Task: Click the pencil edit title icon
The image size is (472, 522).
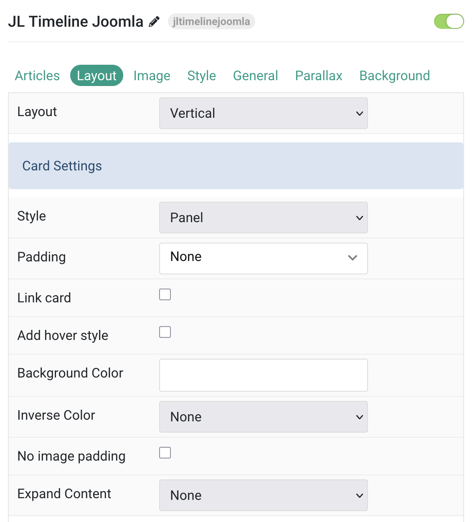Action: [154, 21]
